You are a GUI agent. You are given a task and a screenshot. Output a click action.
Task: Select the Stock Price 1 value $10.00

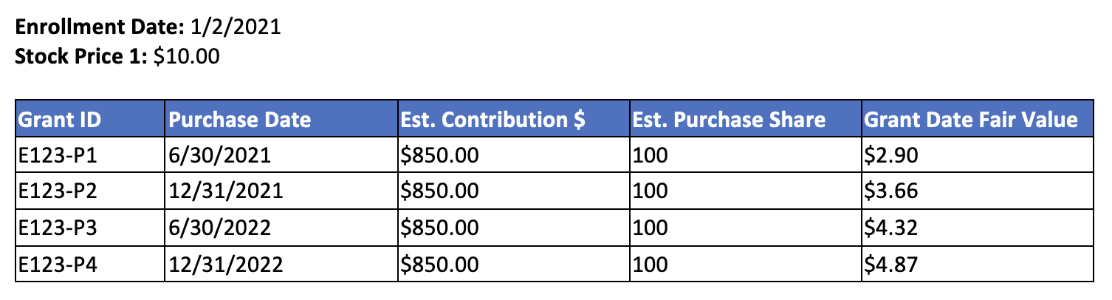186,57
